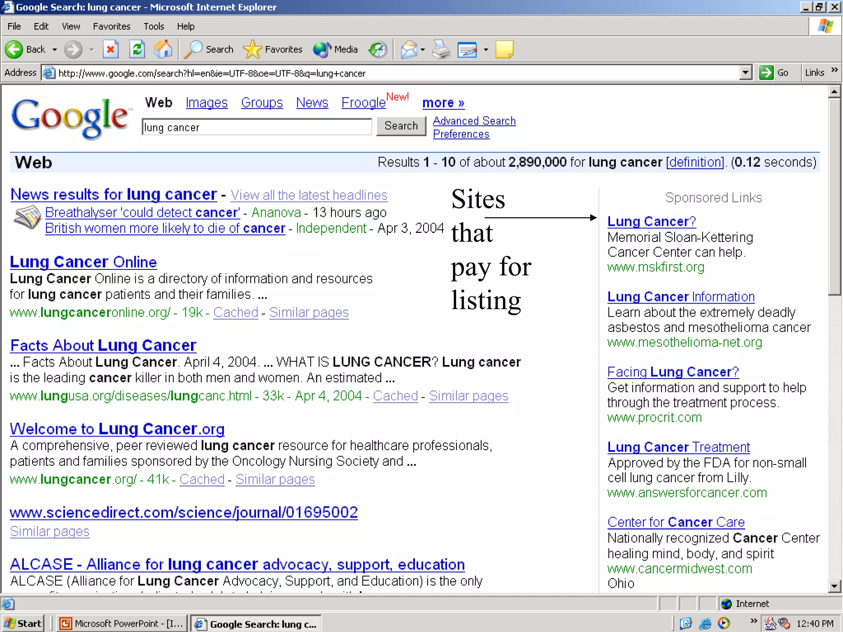The image size is (843, 632).
Task: Open the Tools menu
Action: [154, 26]
